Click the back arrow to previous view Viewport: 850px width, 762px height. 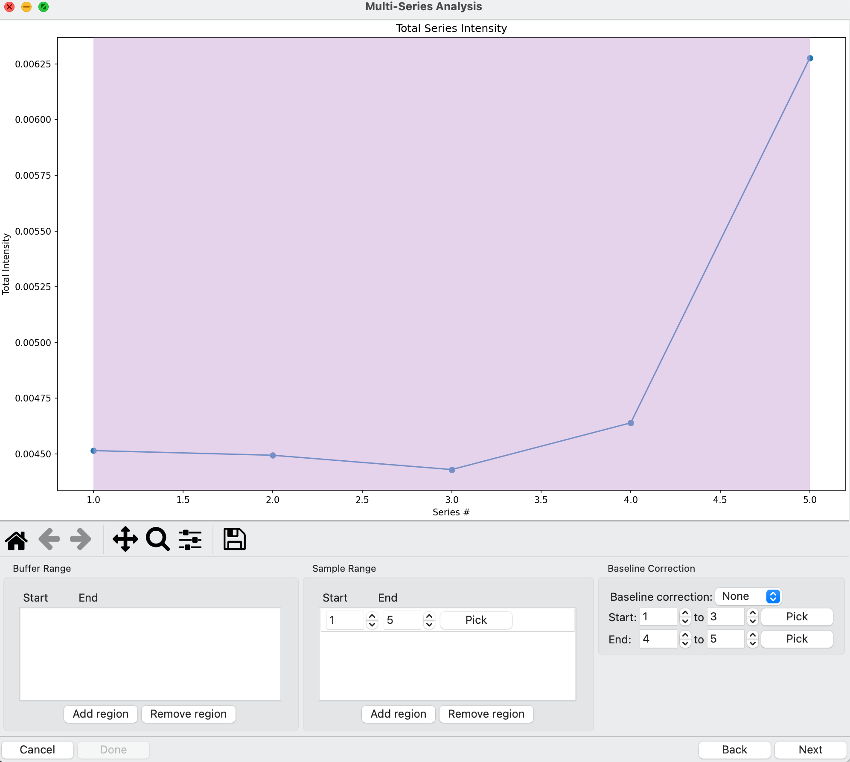49,540
